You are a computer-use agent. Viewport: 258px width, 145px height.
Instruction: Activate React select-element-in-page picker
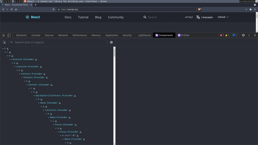4,43
